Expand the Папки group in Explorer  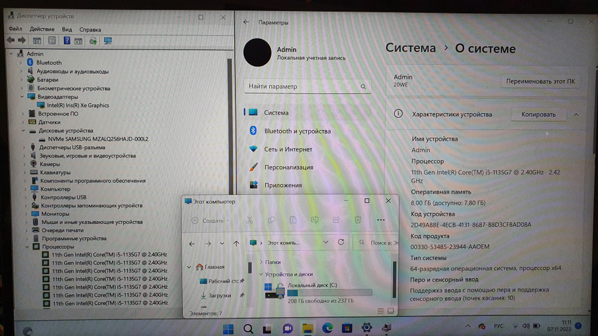(x=261, y=262)
